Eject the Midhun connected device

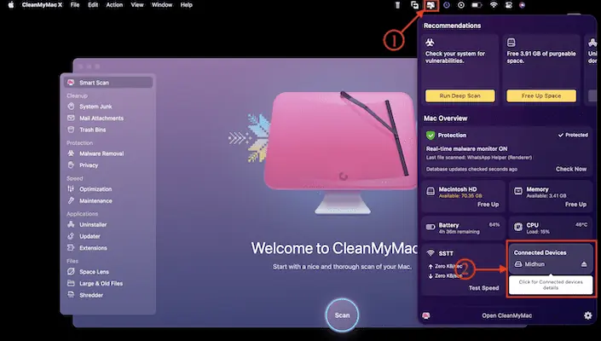point(584,264)
